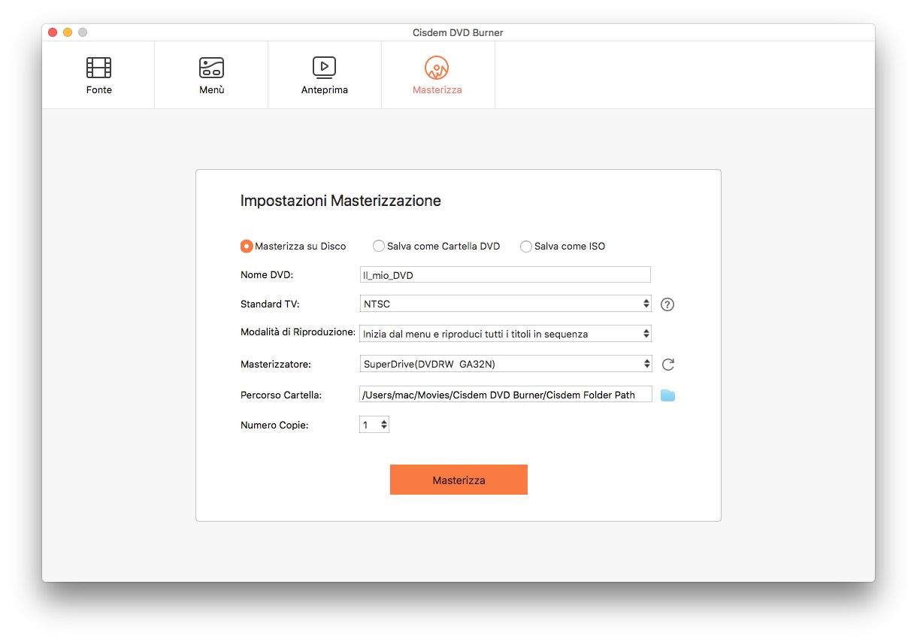Browse with the blue folder icon
Image resolution: width=917 pixels, height=642 pixels.
click(667, 395)
